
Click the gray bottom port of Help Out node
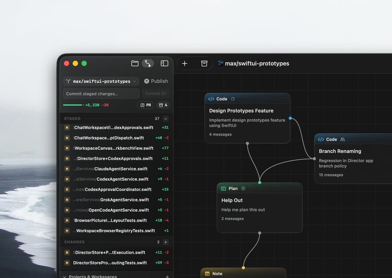point(260,233)
